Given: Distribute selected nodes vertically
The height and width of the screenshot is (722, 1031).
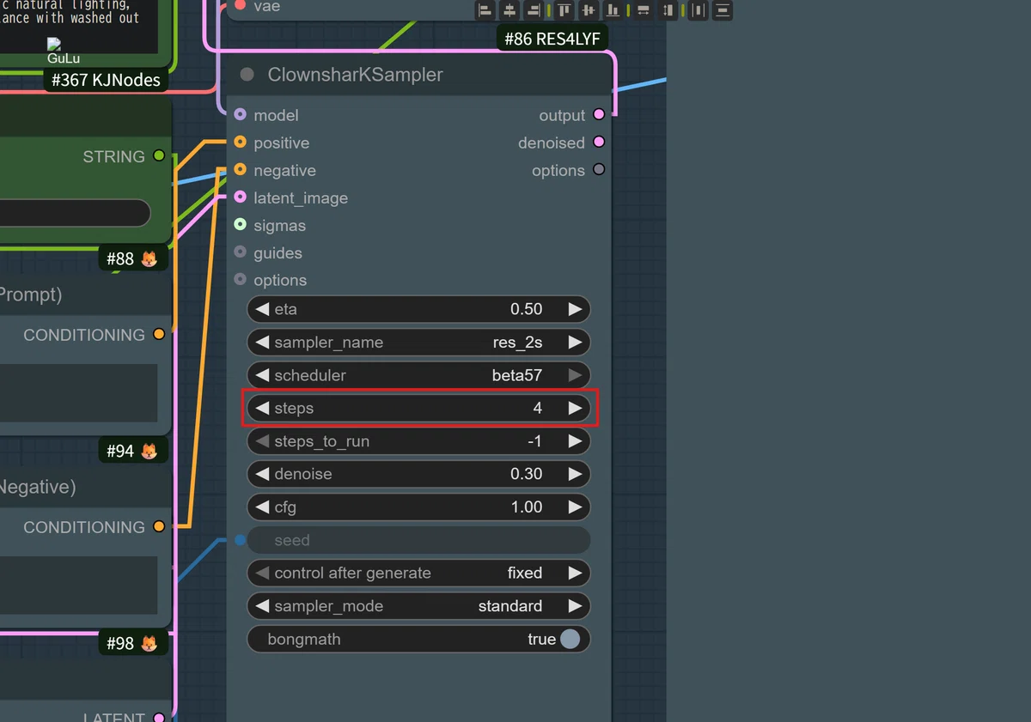Looking at the screenshot, I should (723, 10).
